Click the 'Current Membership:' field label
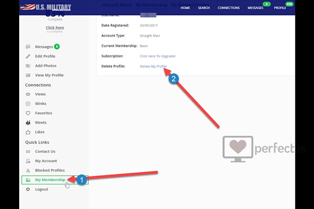This screenshot has width=314, height=209. (x=119, y=46)
